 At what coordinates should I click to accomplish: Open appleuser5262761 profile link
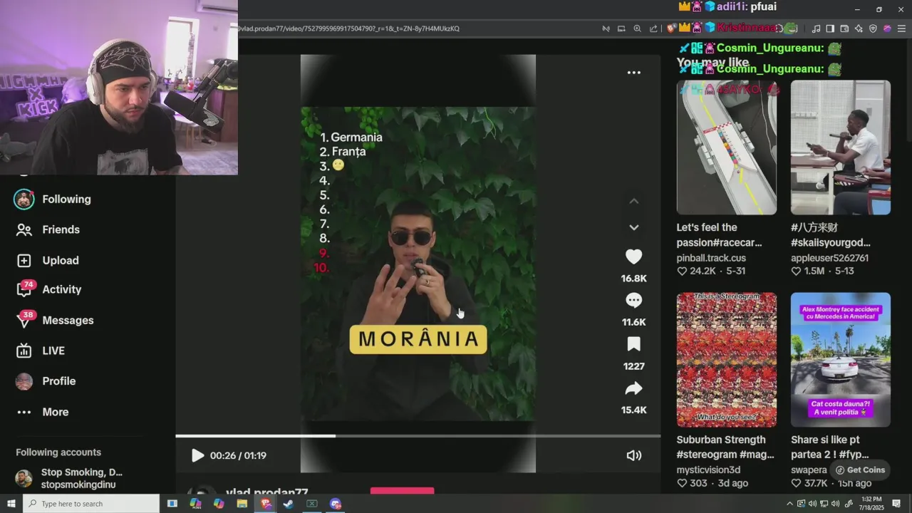point(829,258)
